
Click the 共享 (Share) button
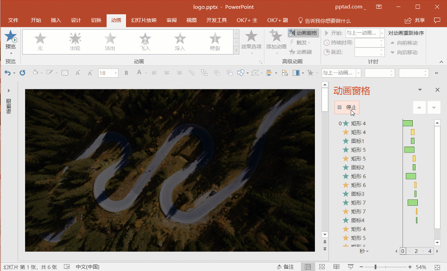click(415, 20)
